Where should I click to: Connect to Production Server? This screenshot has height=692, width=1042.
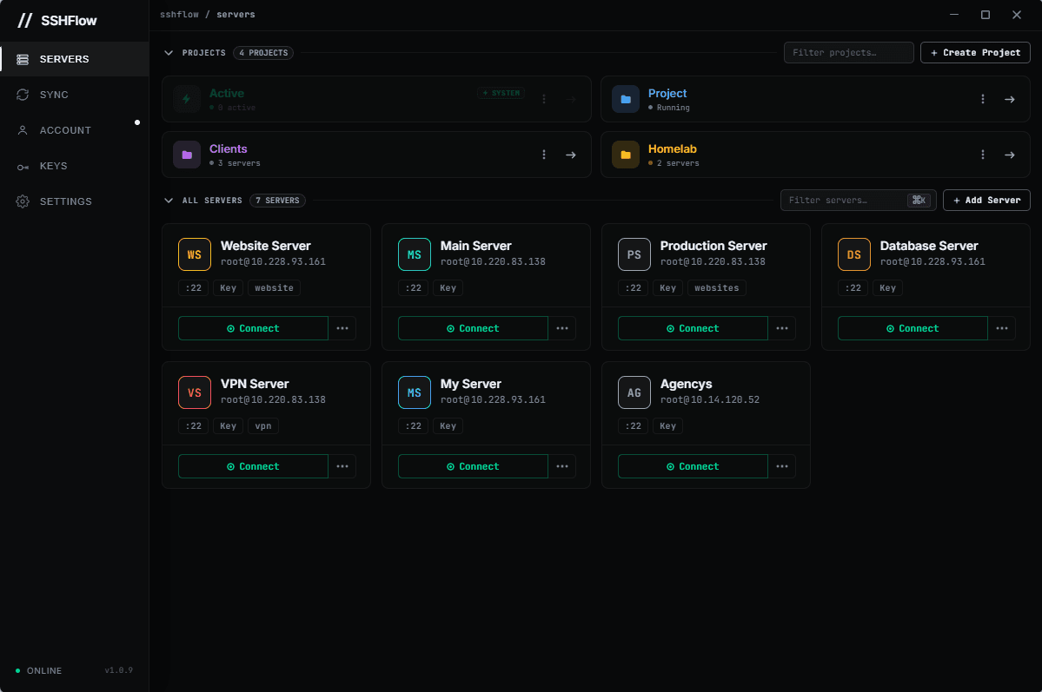coord(694,328)
